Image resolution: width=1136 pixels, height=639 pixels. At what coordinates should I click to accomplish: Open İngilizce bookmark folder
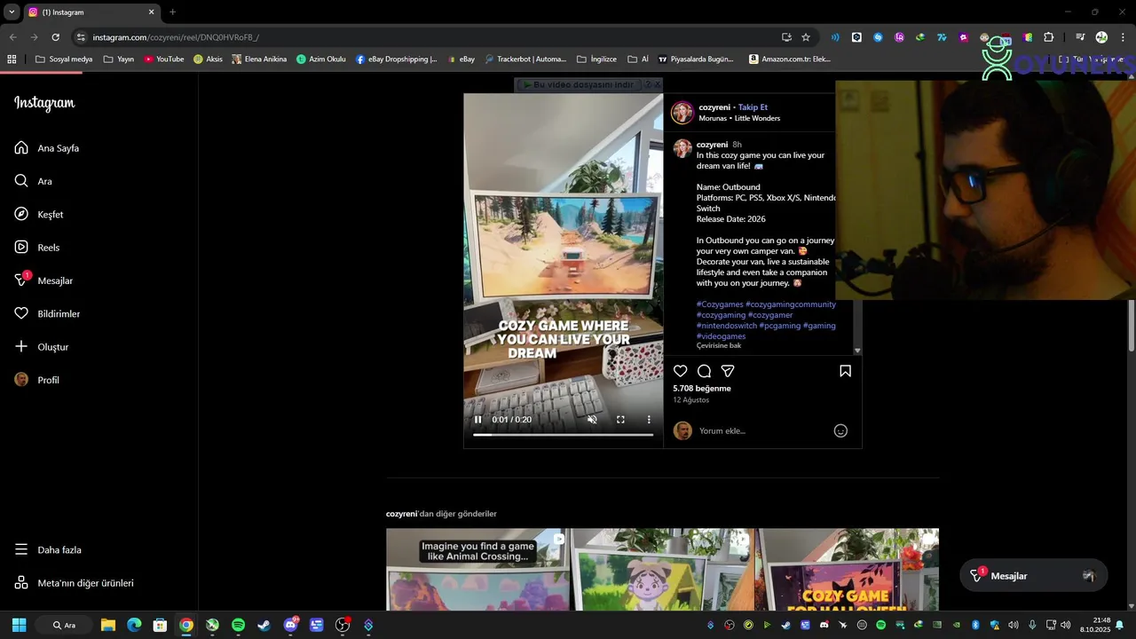point(596,59)
